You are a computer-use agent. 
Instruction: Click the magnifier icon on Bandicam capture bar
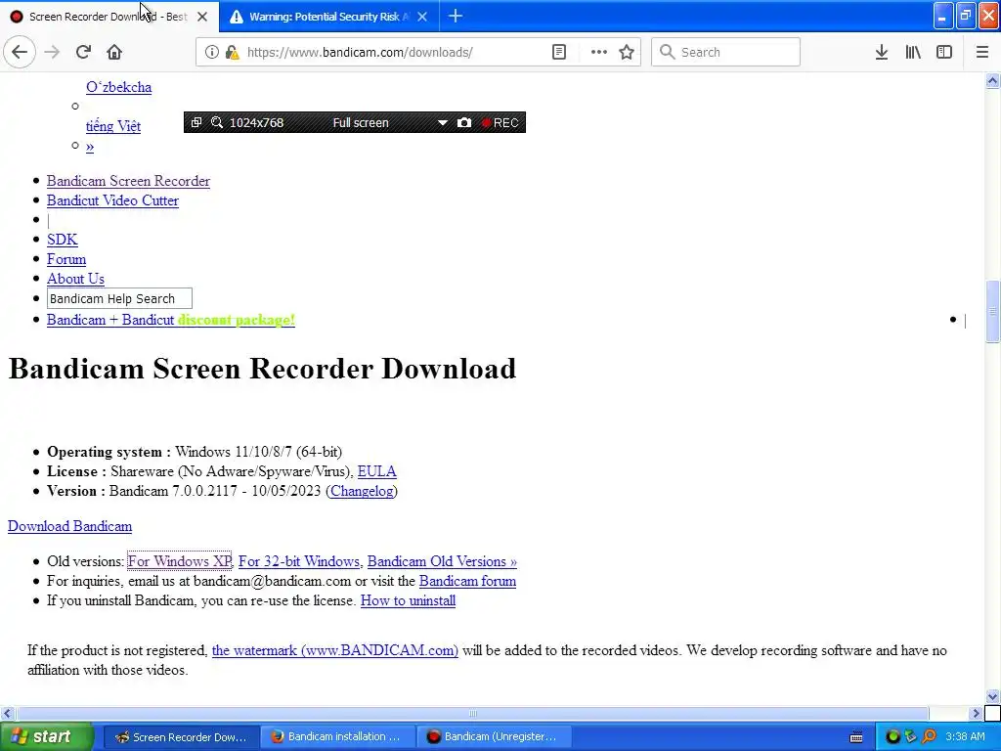pos(217,122)
